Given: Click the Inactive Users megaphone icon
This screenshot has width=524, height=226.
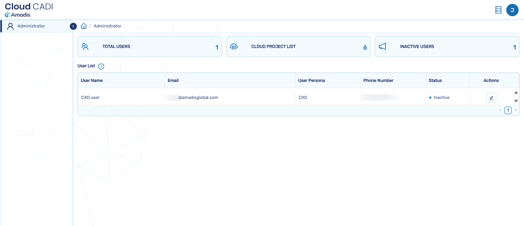Looking at the screenshot, I should tap(382, 47).
